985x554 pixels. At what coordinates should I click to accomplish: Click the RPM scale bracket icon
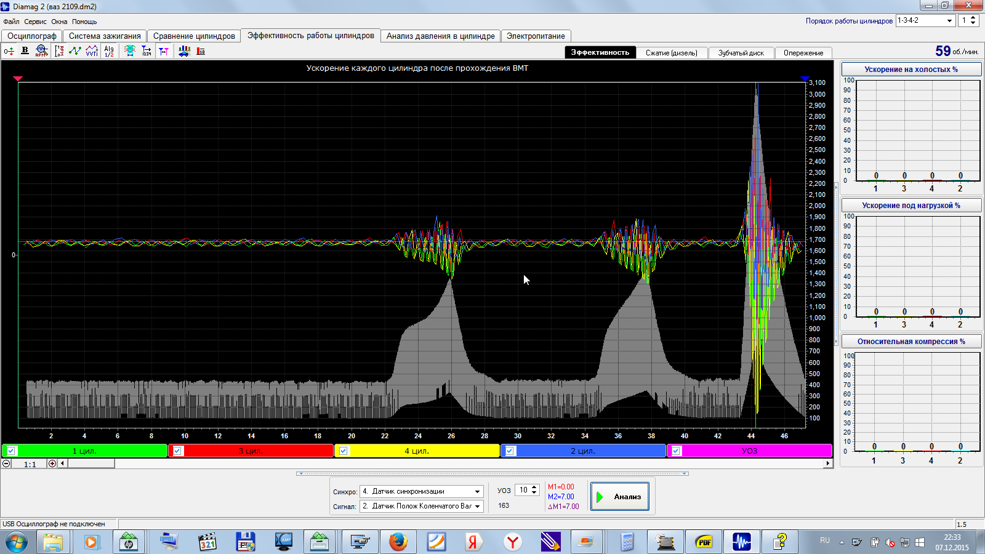pos(59,51)
